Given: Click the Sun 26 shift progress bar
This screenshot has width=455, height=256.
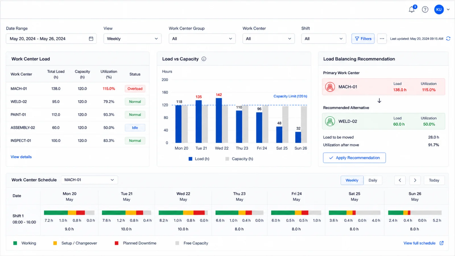Looking at the screenshot, I should coord(415,213).
